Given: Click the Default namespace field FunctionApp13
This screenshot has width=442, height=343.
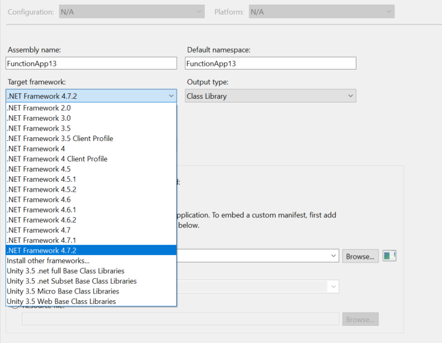Looking at the screenshot, I should [271, 63].
